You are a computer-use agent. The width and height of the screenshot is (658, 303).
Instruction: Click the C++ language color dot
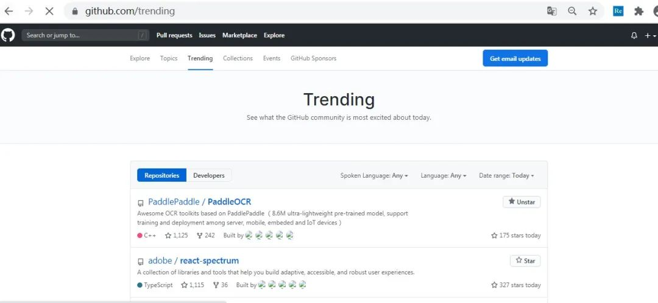(x=140, y=235)
